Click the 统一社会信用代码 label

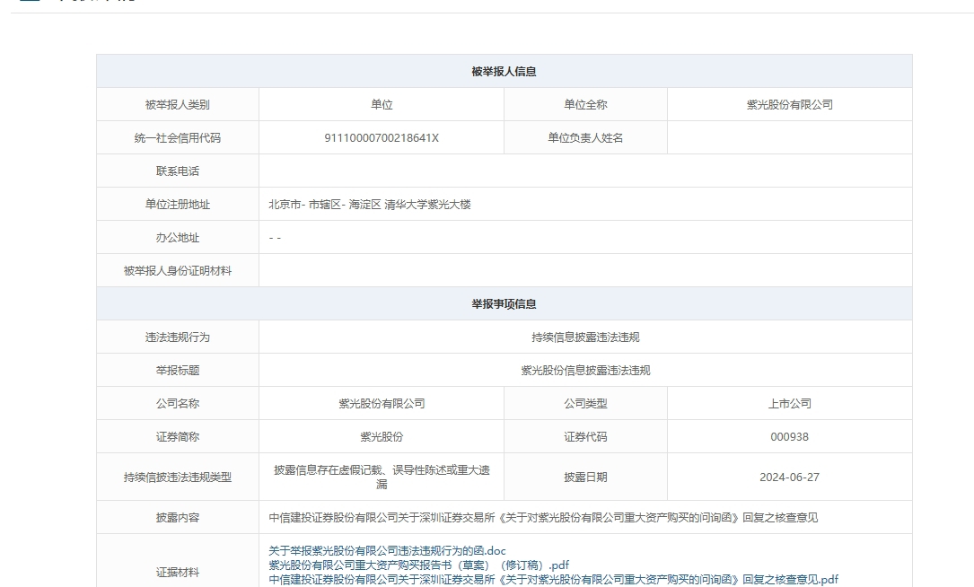pyautogui.click(x=178, y=138)
